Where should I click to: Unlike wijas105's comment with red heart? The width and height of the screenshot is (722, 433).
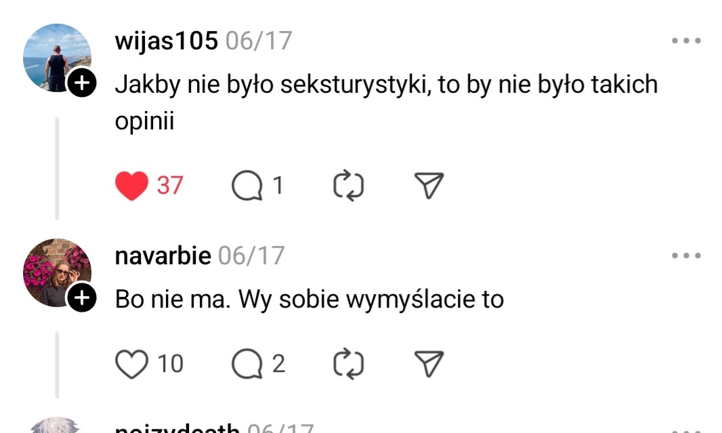click(131, 186)
